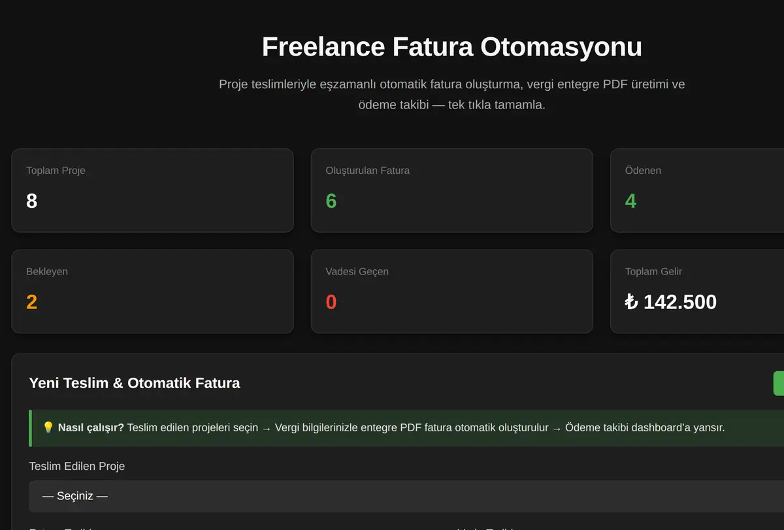Click the Yeni Teslim & Otomatik Fatura heading
This screenshot has height=530, width=784.
coord(135,384)
